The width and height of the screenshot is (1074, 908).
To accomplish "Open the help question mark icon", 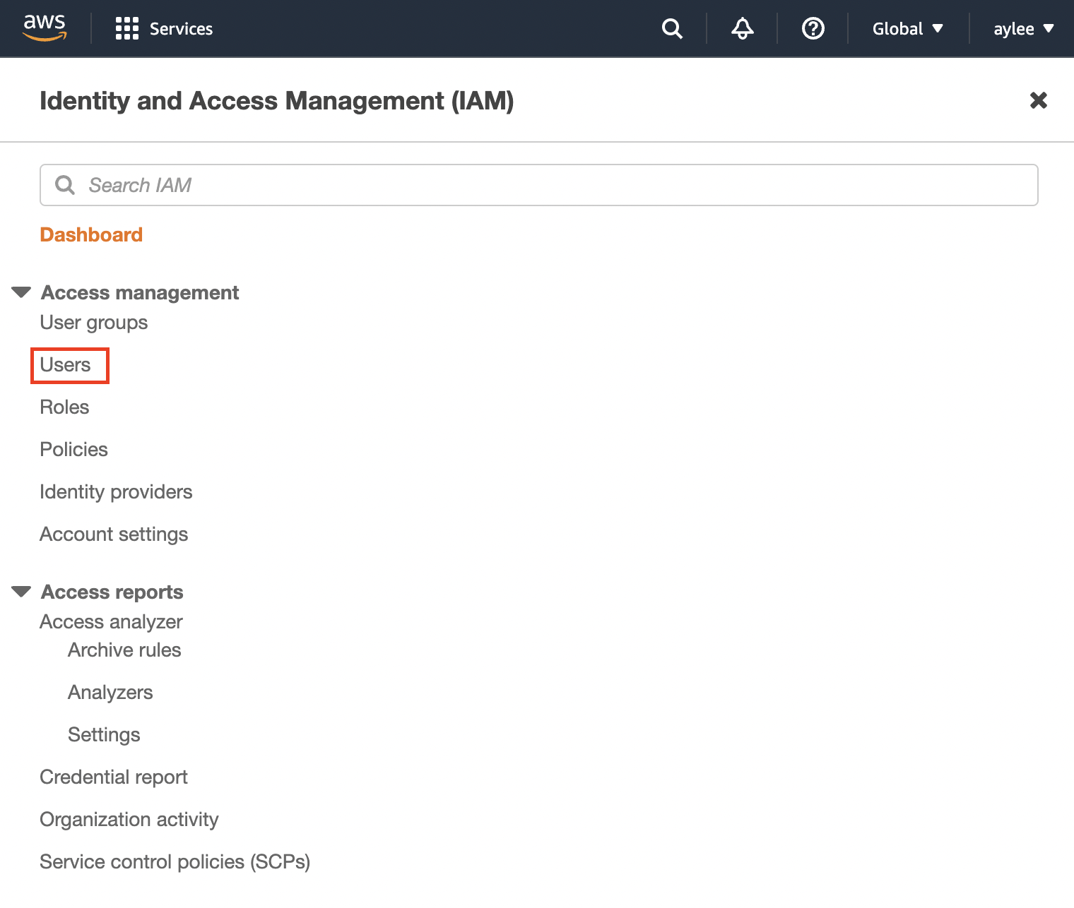I will click(x=813, y=28).
